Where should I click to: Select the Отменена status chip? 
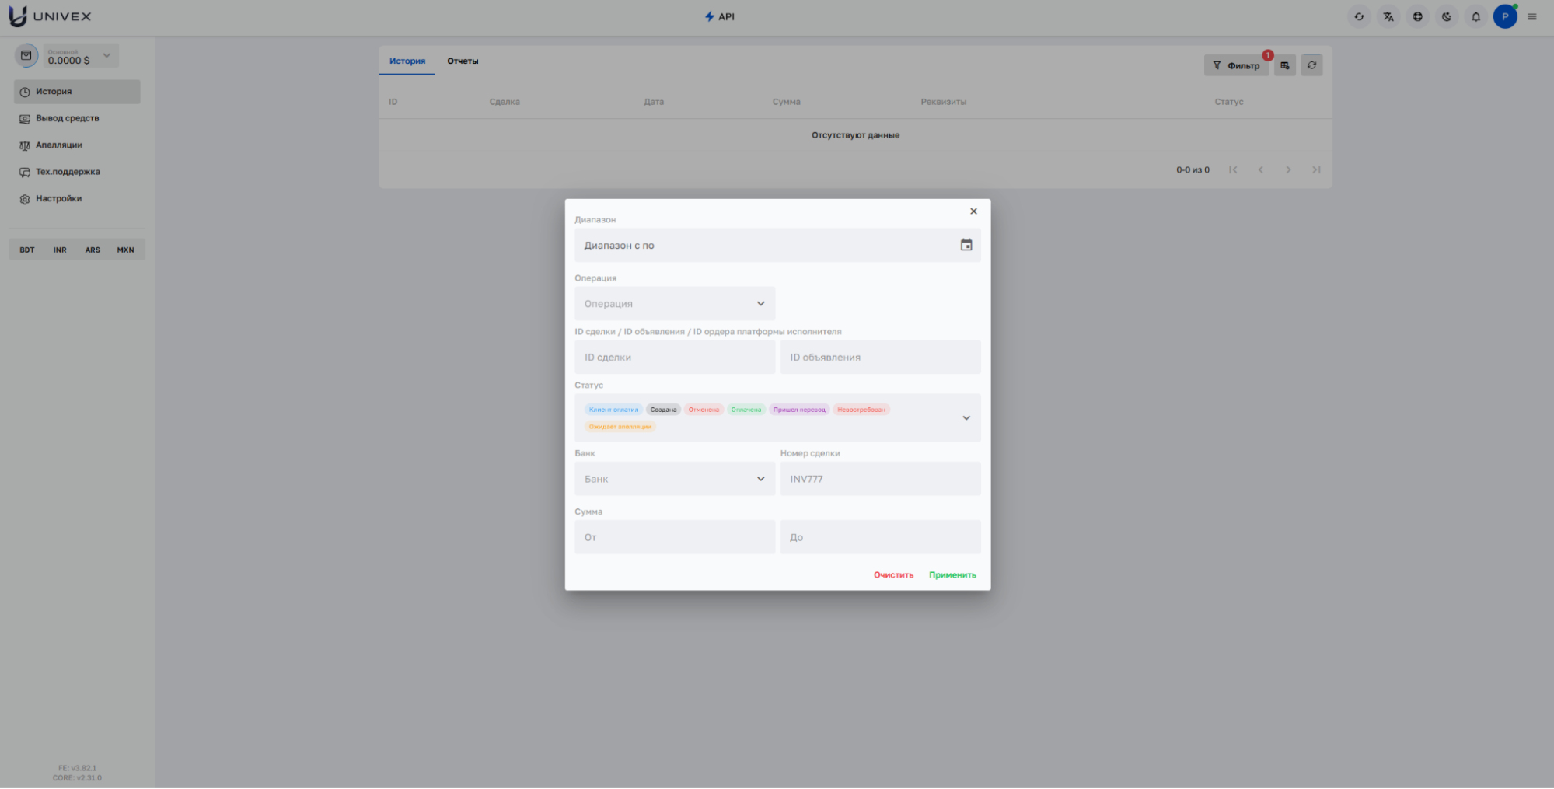tap(704, 410)
